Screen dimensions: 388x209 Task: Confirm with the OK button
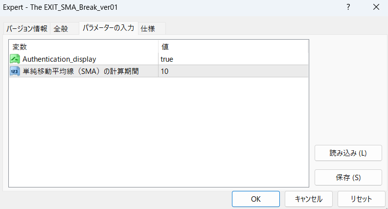coord(255,199)
